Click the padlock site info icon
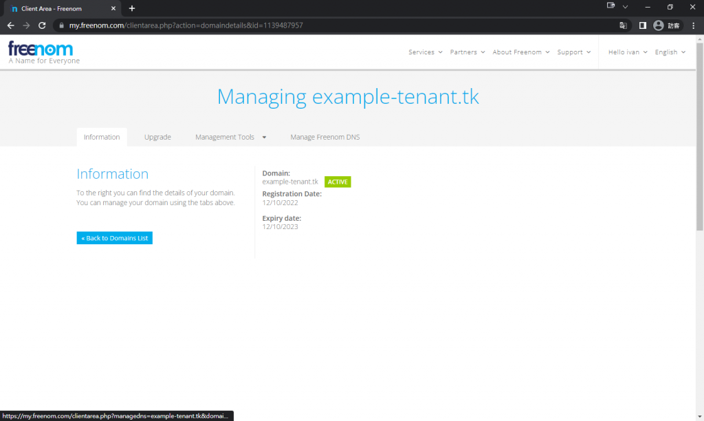The height and width of the screenshot is (421, 704). 61,25
